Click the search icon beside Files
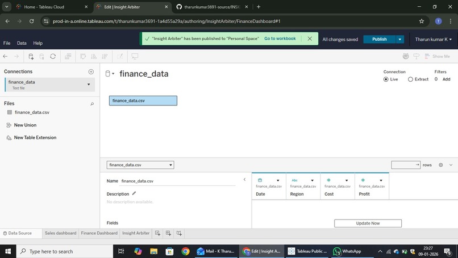 pyautogui.click(x=92, y=104)
